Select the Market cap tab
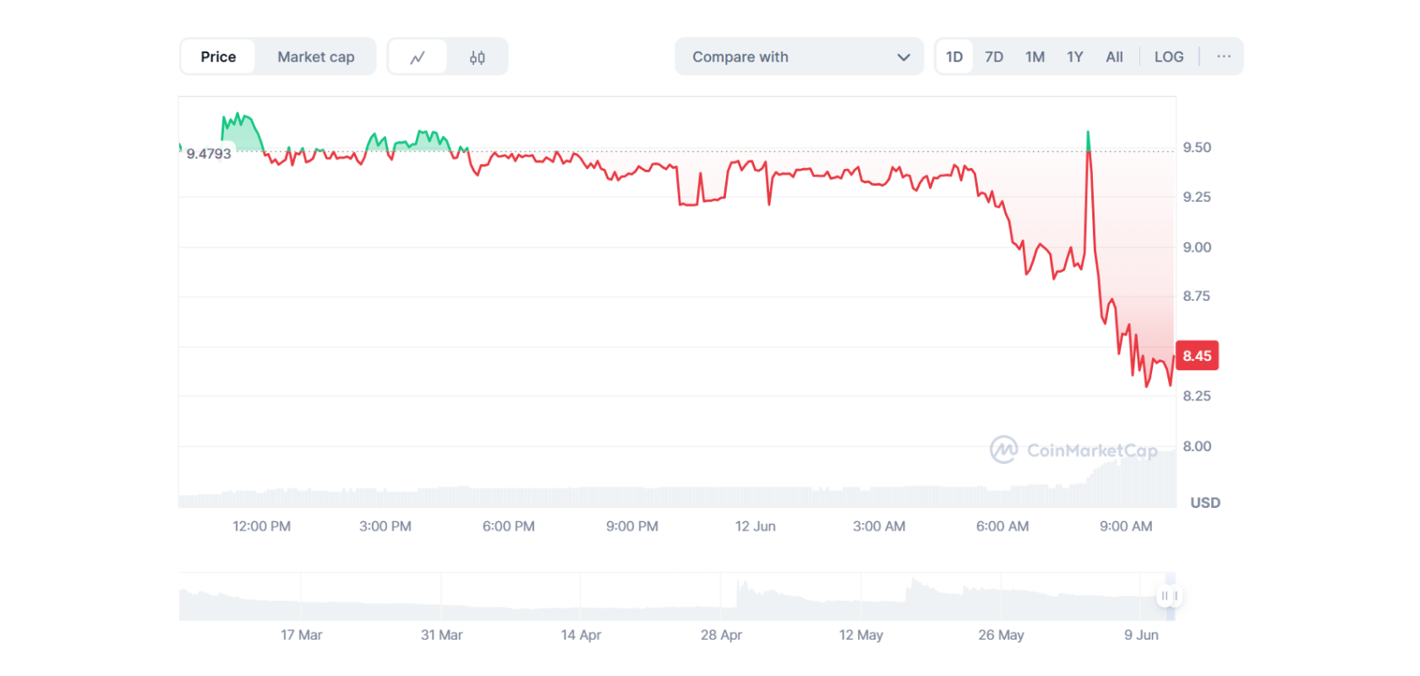This screenshot has width=1420, height=676. pos(316,57)
